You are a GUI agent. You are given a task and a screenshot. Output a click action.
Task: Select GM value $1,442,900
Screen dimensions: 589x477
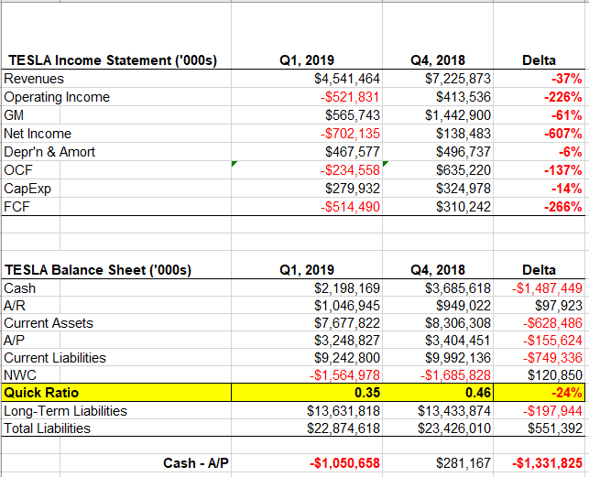[x=457, y=115]
